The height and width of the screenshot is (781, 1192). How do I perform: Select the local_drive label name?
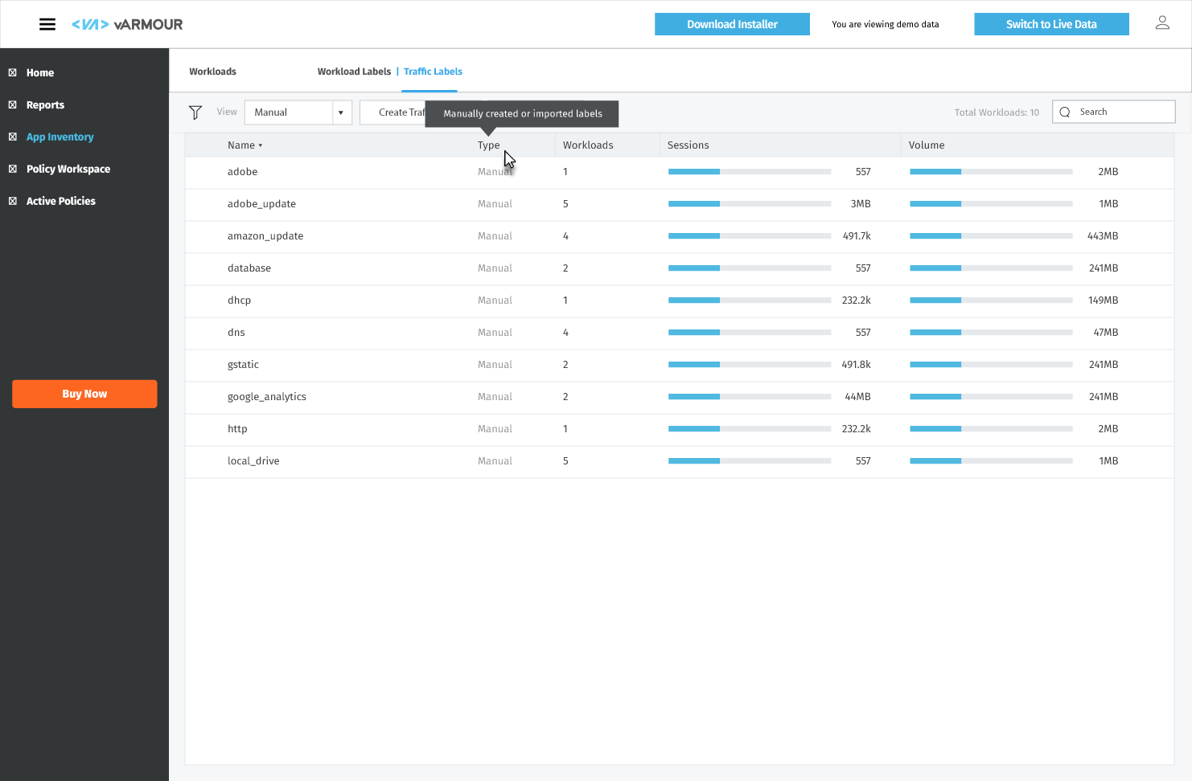point(253,461)
